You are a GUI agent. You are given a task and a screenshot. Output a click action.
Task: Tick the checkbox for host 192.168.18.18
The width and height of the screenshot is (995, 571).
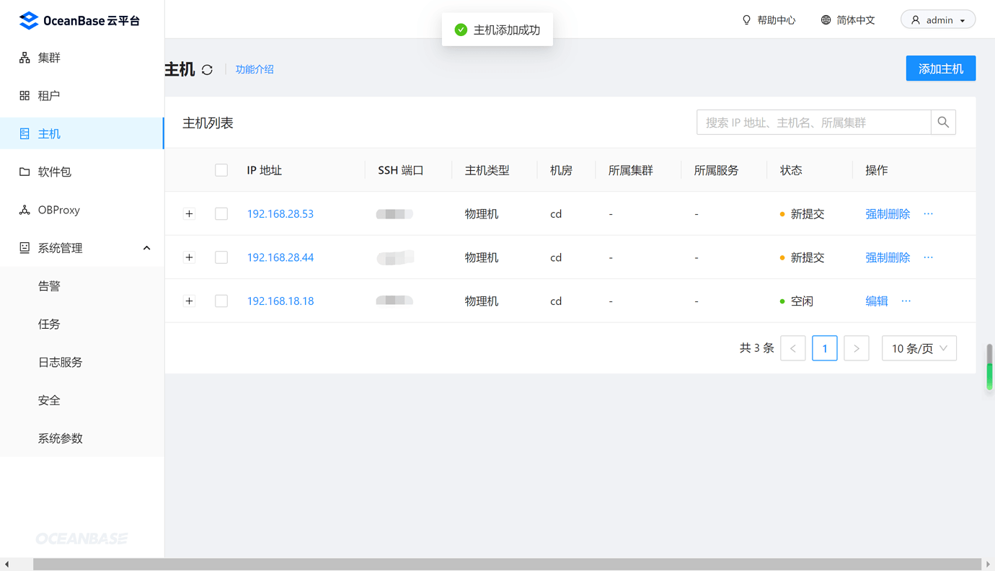tap(221, 301)
